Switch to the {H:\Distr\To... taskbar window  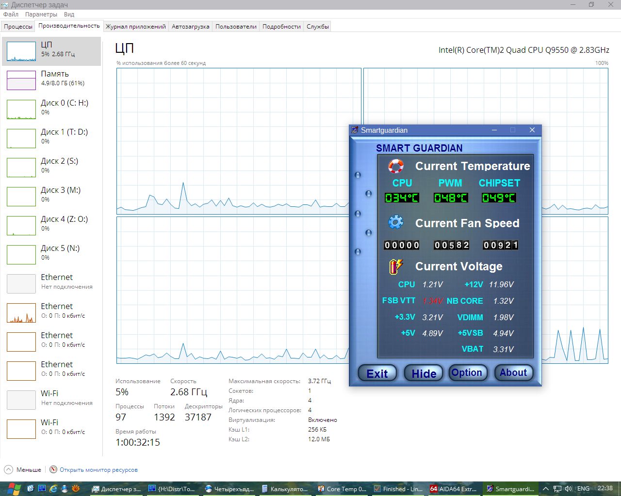[173, 489]
